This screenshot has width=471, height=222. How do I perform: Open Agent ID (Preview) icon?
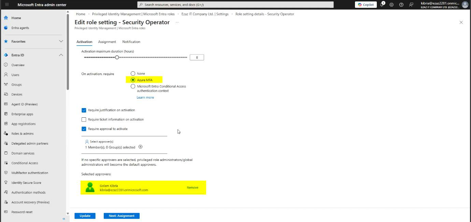(x=6, y=104)
